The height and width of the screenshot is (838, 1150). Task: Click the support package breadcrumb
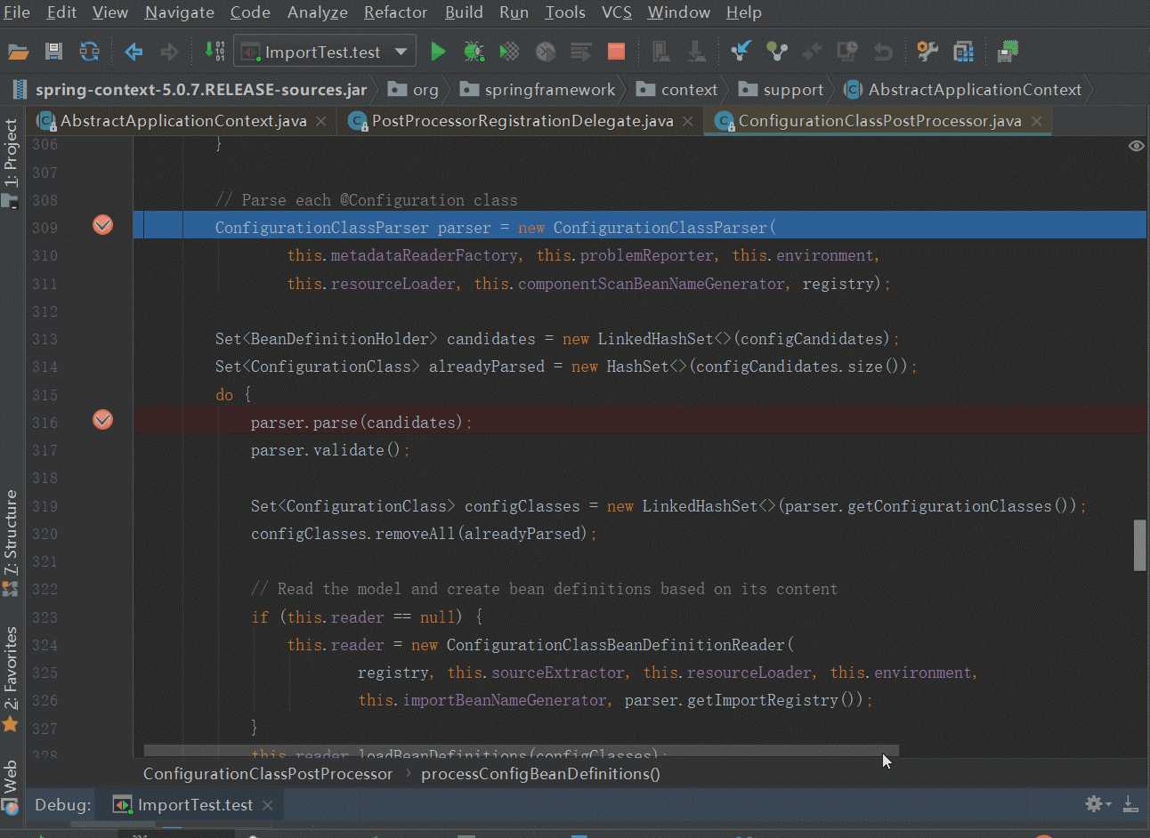pos(782,90)
